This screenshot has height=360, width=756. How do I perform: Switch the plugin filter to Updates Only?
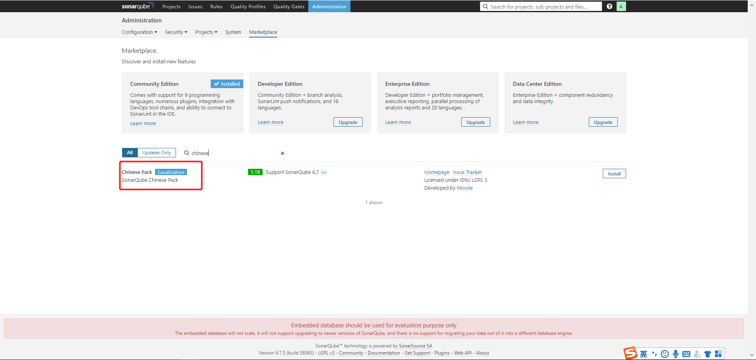point(156,153)
